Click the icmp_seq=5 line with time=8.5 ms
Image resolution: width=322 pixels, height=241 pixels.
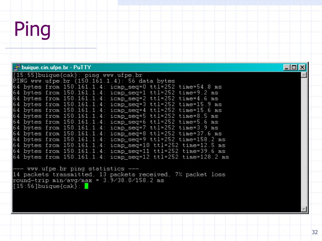tap(115, 116)
